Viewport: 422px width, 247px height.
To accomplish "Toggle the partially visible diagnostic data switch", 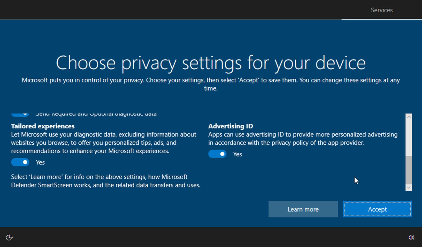I will click(x=20, y=114).
